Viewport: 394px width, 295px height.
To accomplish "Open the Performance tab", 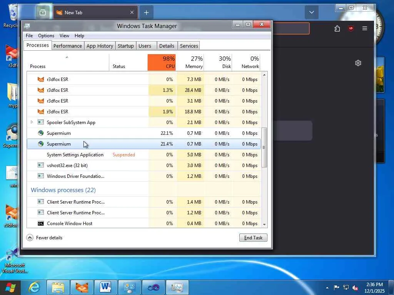I will [68, 46].
